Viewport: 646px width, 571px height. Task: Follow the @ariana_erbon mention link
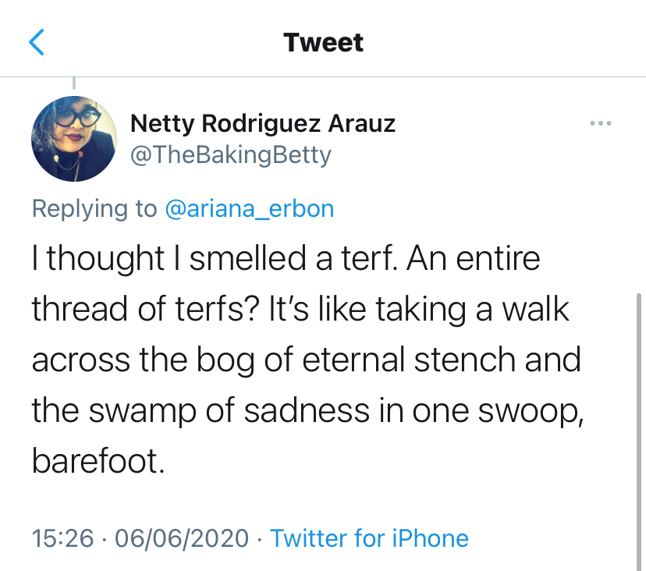[x=250, y=208]
